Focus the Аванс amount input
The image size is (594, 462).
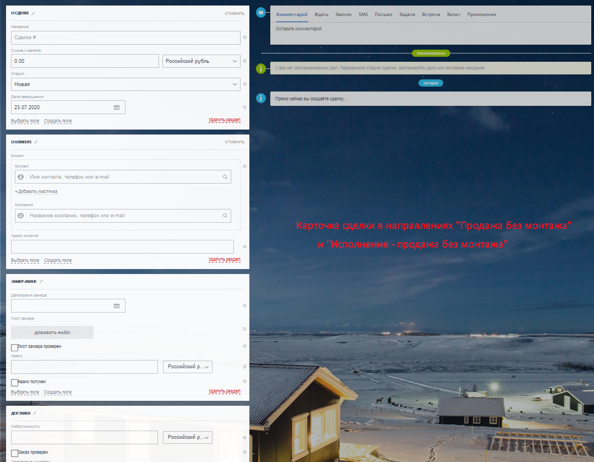coord(84,367)
